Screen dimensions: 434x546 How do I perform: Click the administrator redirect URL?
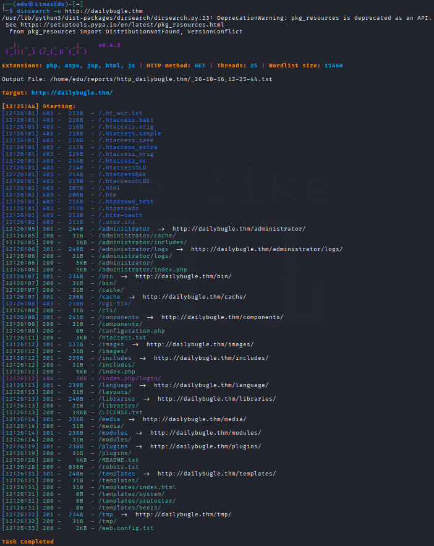pos(239,229)
